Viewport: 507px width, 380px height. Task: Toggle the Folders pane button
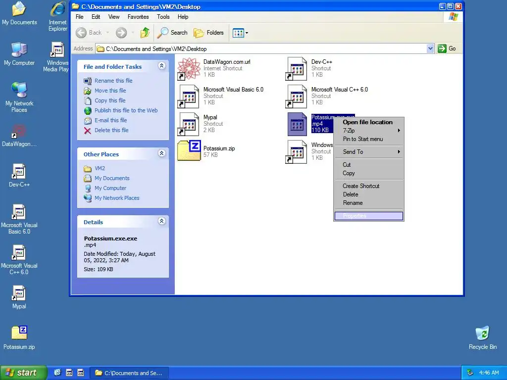coord(208,33)
